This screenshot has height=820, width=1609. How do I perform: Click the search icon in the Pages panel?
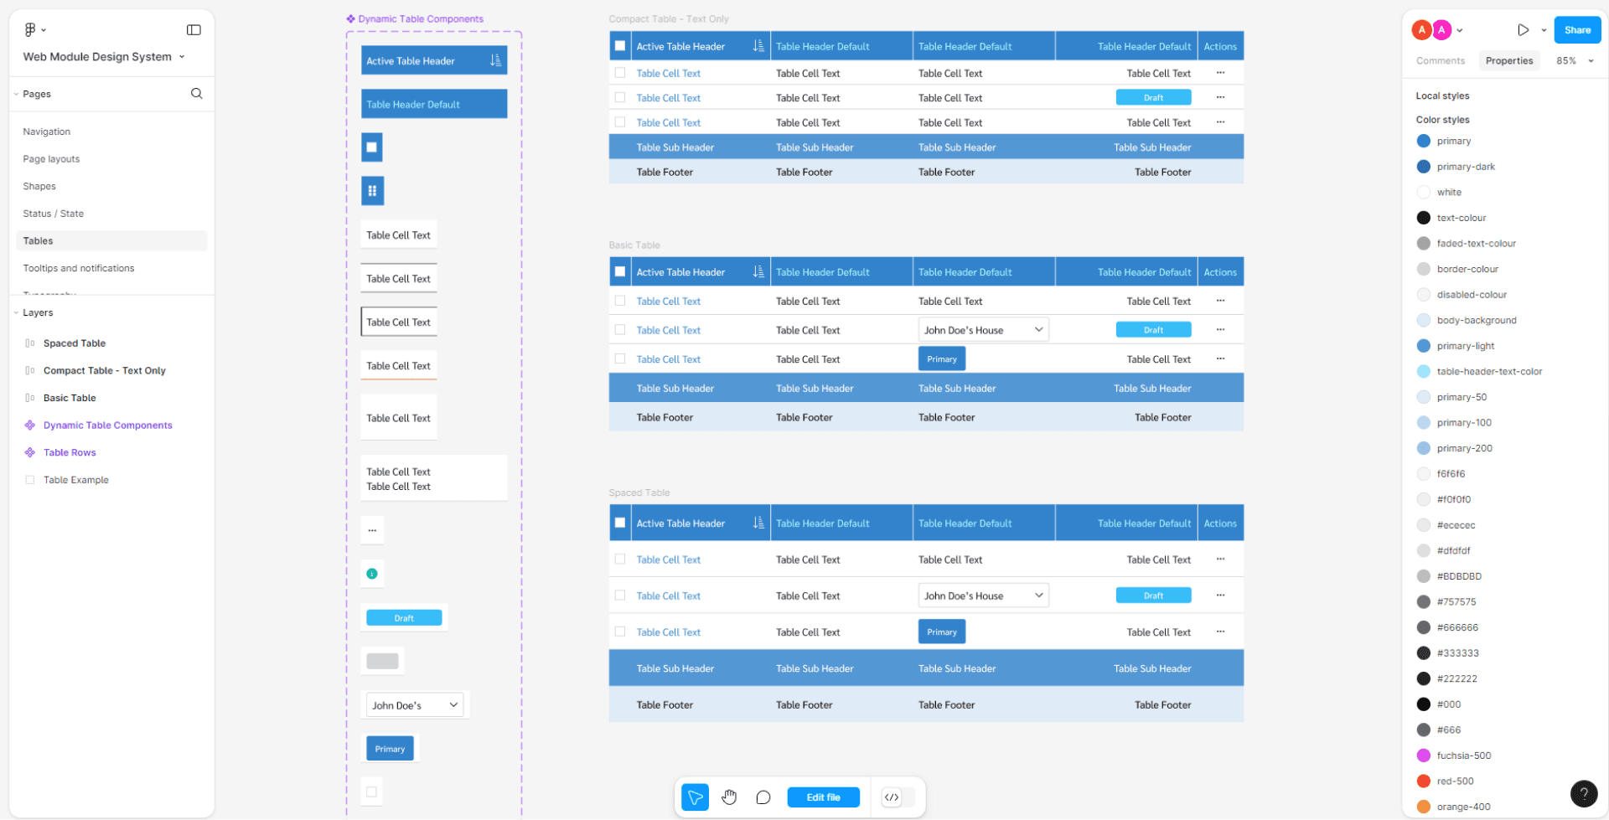(x=196, y=93)
